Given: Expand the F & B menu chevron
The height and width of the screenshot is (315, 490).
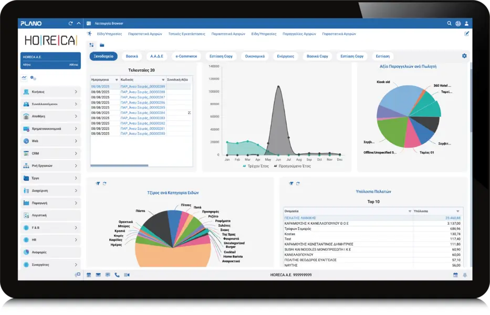Looking at the screenshot, I should point(76,228).
